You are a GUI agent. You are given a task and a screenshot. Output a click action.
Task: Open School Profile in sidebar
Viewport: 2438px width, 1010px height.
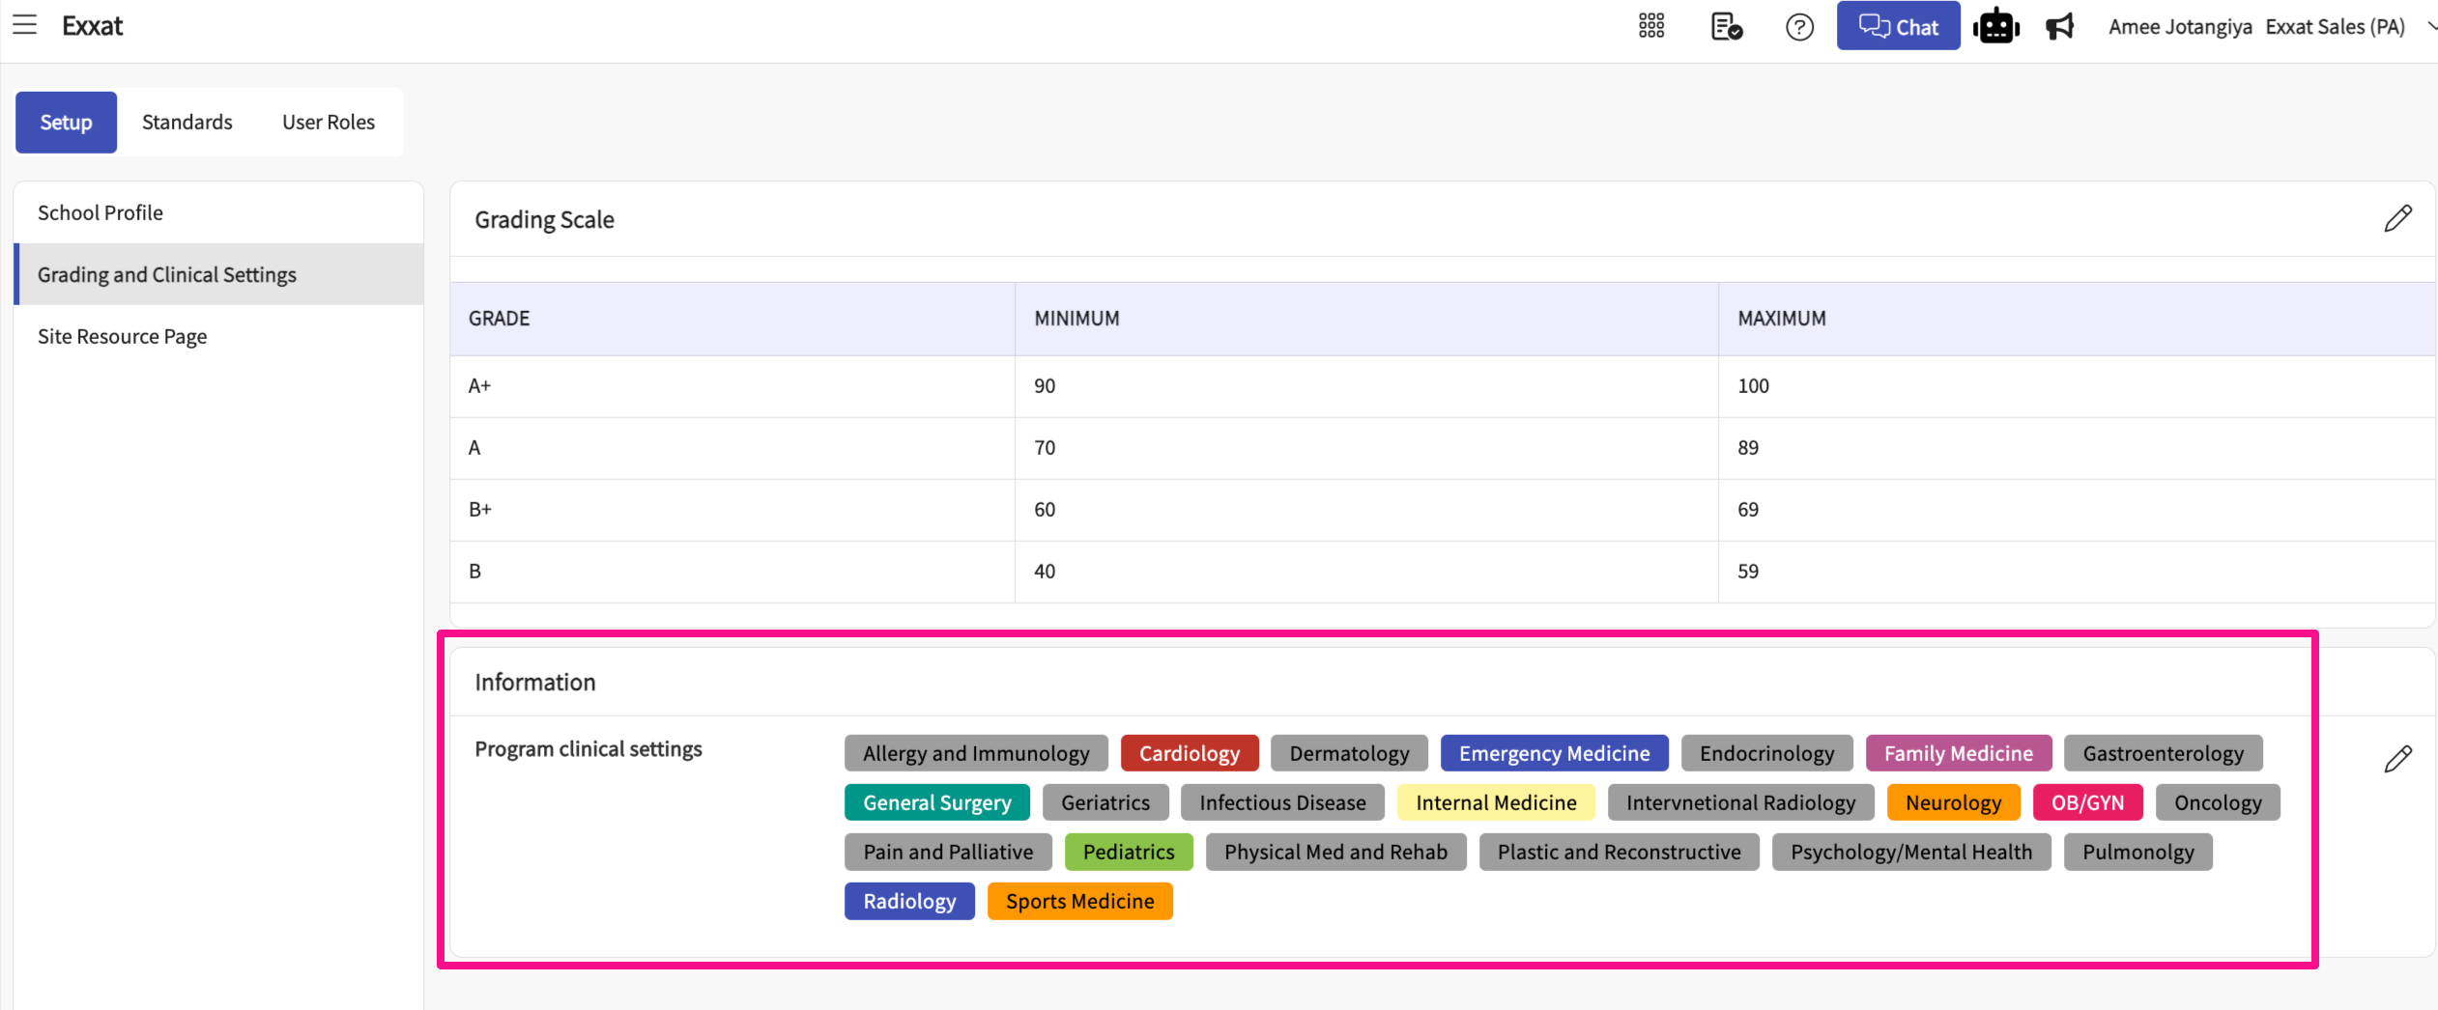point(100,212)
